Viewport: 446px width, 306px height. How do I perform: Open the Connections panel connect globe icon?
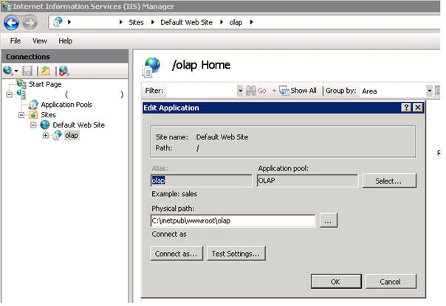tap(7, 71)
